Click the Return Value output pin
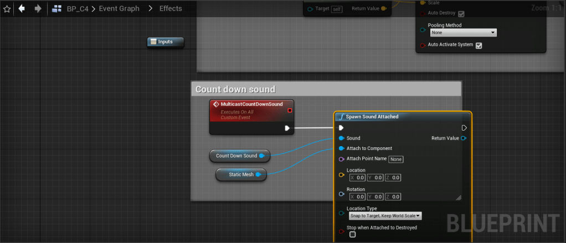This screenshot has width=566, height=243. click(464, 138)
